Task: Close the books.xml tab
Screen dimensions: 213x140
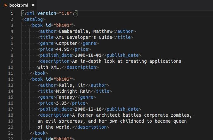Action: tap(33, 5)
